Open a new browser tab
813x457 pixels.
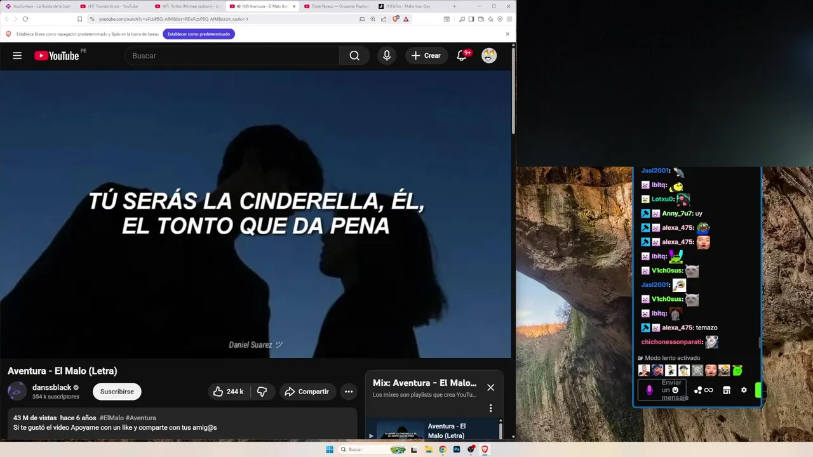point(454,6)
